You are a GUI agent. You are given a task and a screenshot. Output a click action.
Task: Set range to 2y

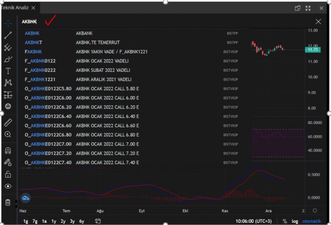coord(63,221)
